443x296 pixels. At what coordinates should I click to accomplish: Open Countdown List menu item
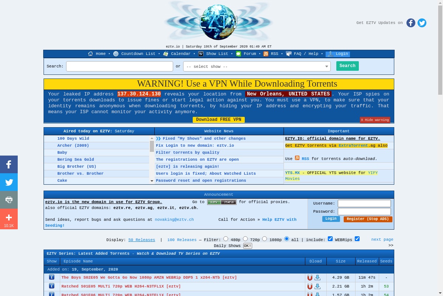pos(138,54)
